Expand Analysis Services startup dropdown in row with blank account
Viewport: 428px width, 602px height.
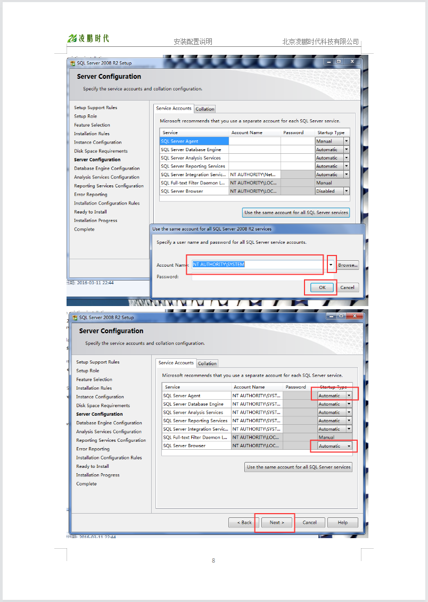click(346, 158)
